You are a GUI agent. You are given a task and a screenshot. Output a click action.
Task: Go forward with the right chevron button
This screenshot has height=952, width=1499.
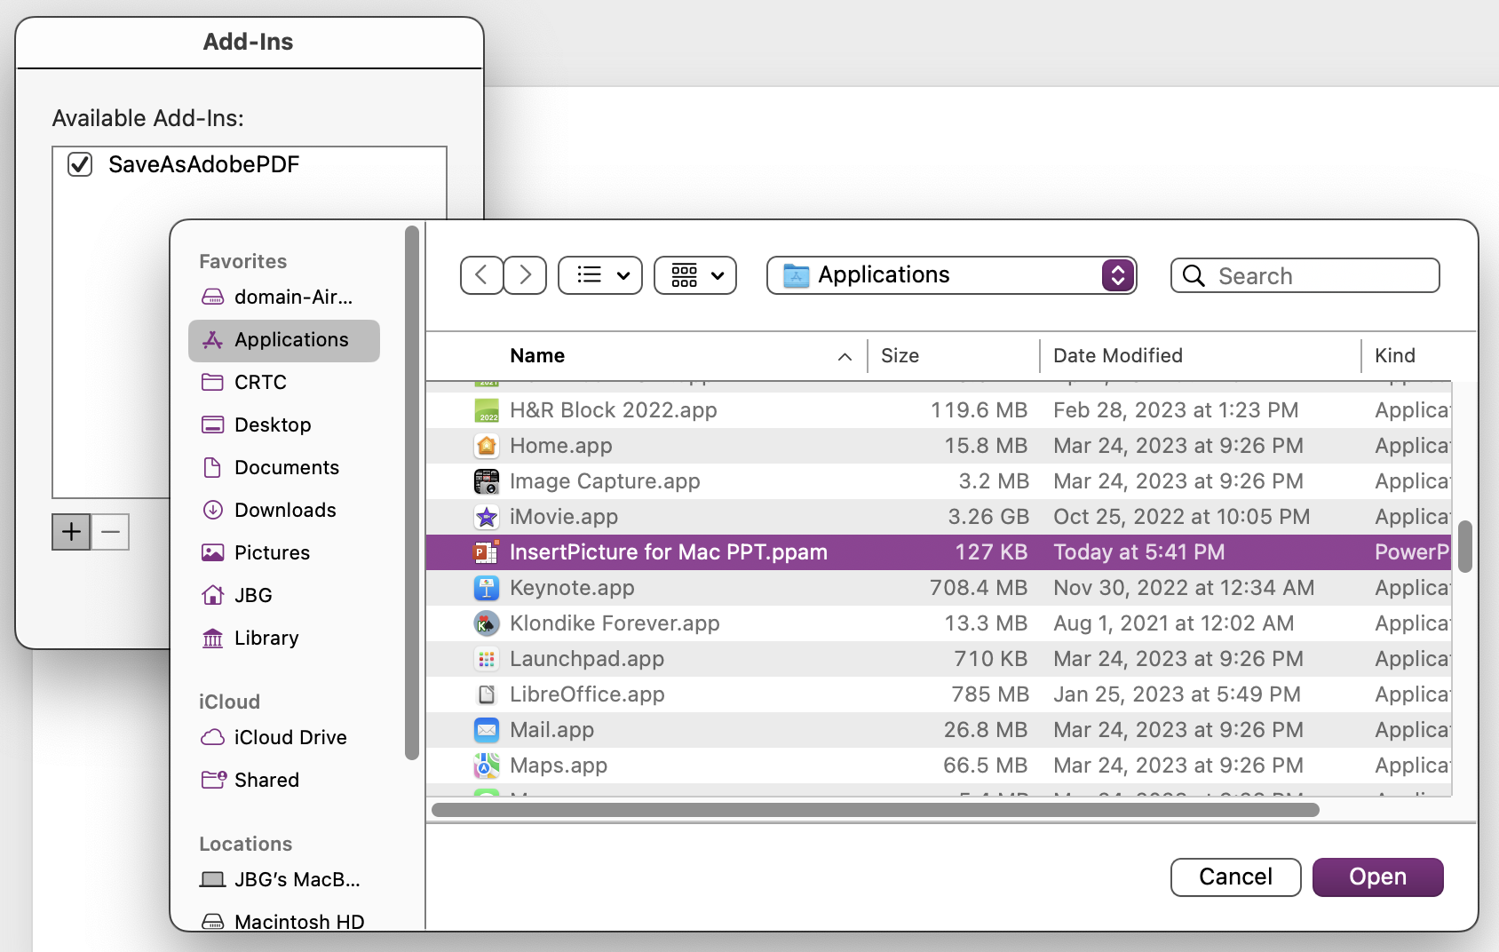(525, 275)
